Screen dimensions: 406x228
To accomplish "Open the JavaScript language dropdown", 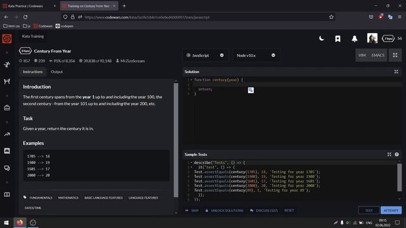I will pyautogui.click(x=206, y=55).
